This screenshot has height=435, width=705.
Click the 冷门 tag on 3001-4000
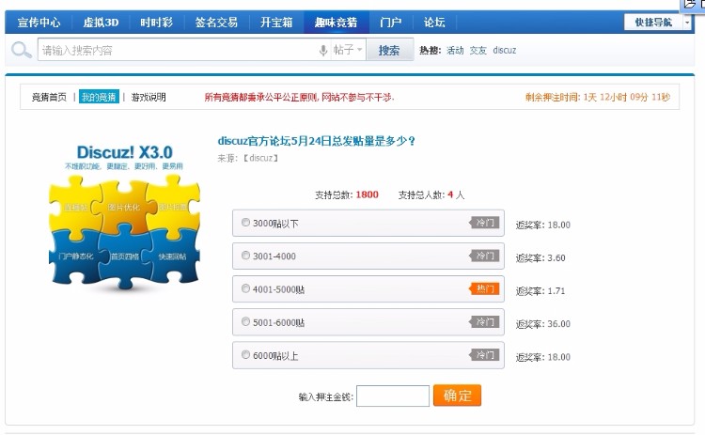click(x=484, y=256)
